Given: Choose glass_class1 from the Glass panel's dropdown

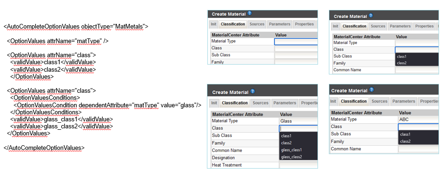Looking at the screenshot, I should pyautogui.click(x=298, y=150).
